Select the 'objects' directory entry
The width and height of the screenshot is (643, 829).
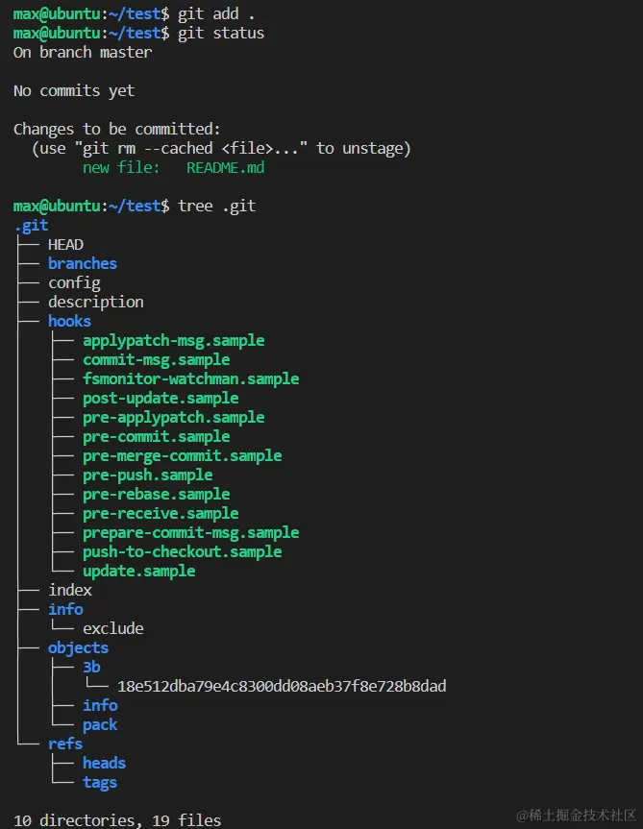[78, 647]
